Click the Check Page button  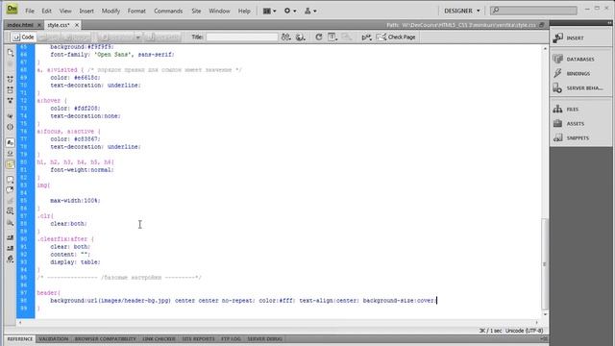(x=396, y=37)
